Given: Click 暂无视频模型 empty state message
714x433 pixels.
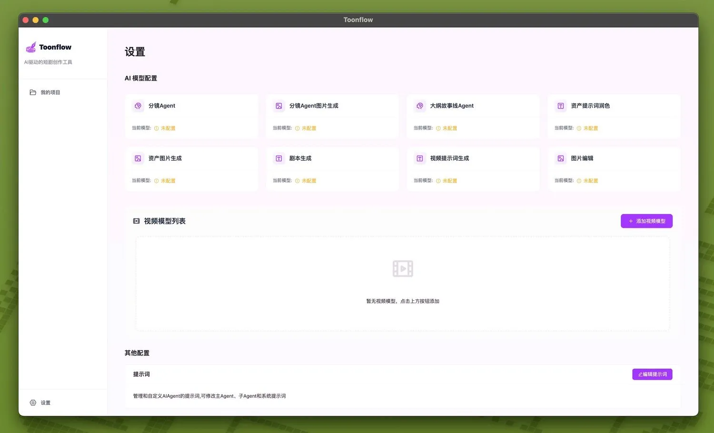Looking at the screenshot, I should [x=403, y=301].
